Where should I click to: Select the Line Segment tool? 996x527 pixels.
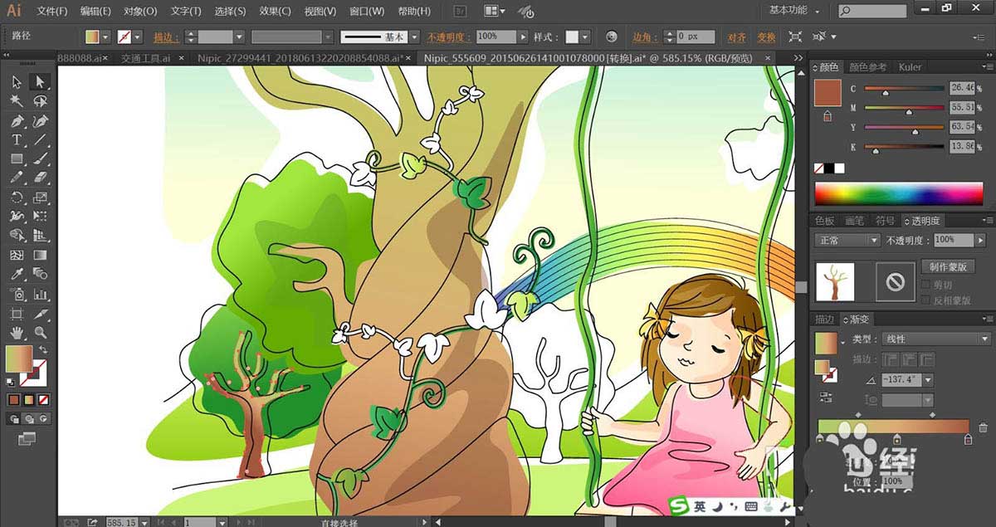pyautogui.click(x=40, y=139)
